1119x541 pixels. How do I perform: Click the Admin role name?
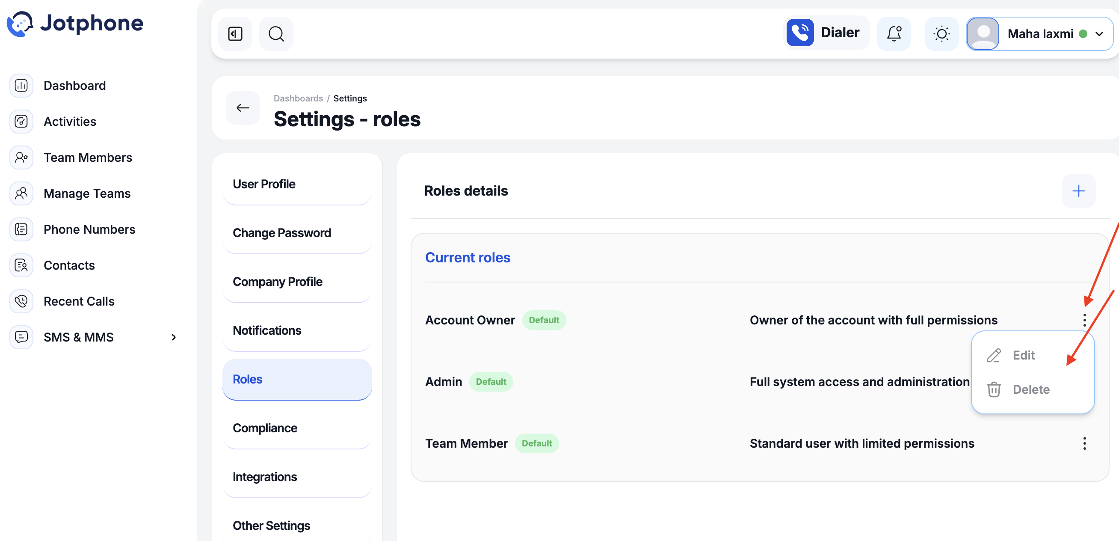444,382
